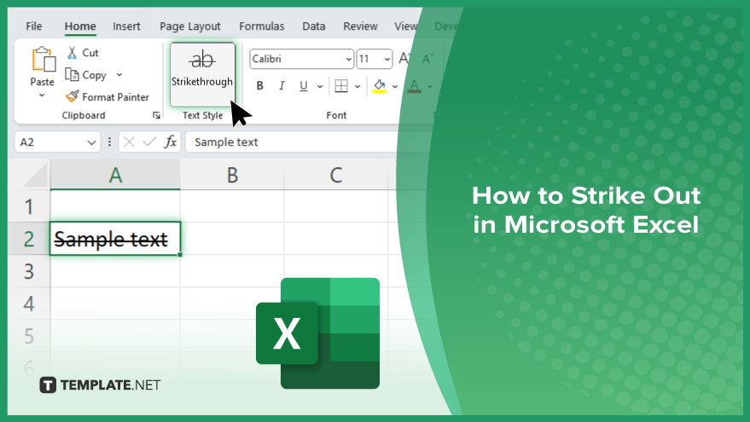Click the Select All corner triangle
Viewport: 750px width, 422px height.
35,175
